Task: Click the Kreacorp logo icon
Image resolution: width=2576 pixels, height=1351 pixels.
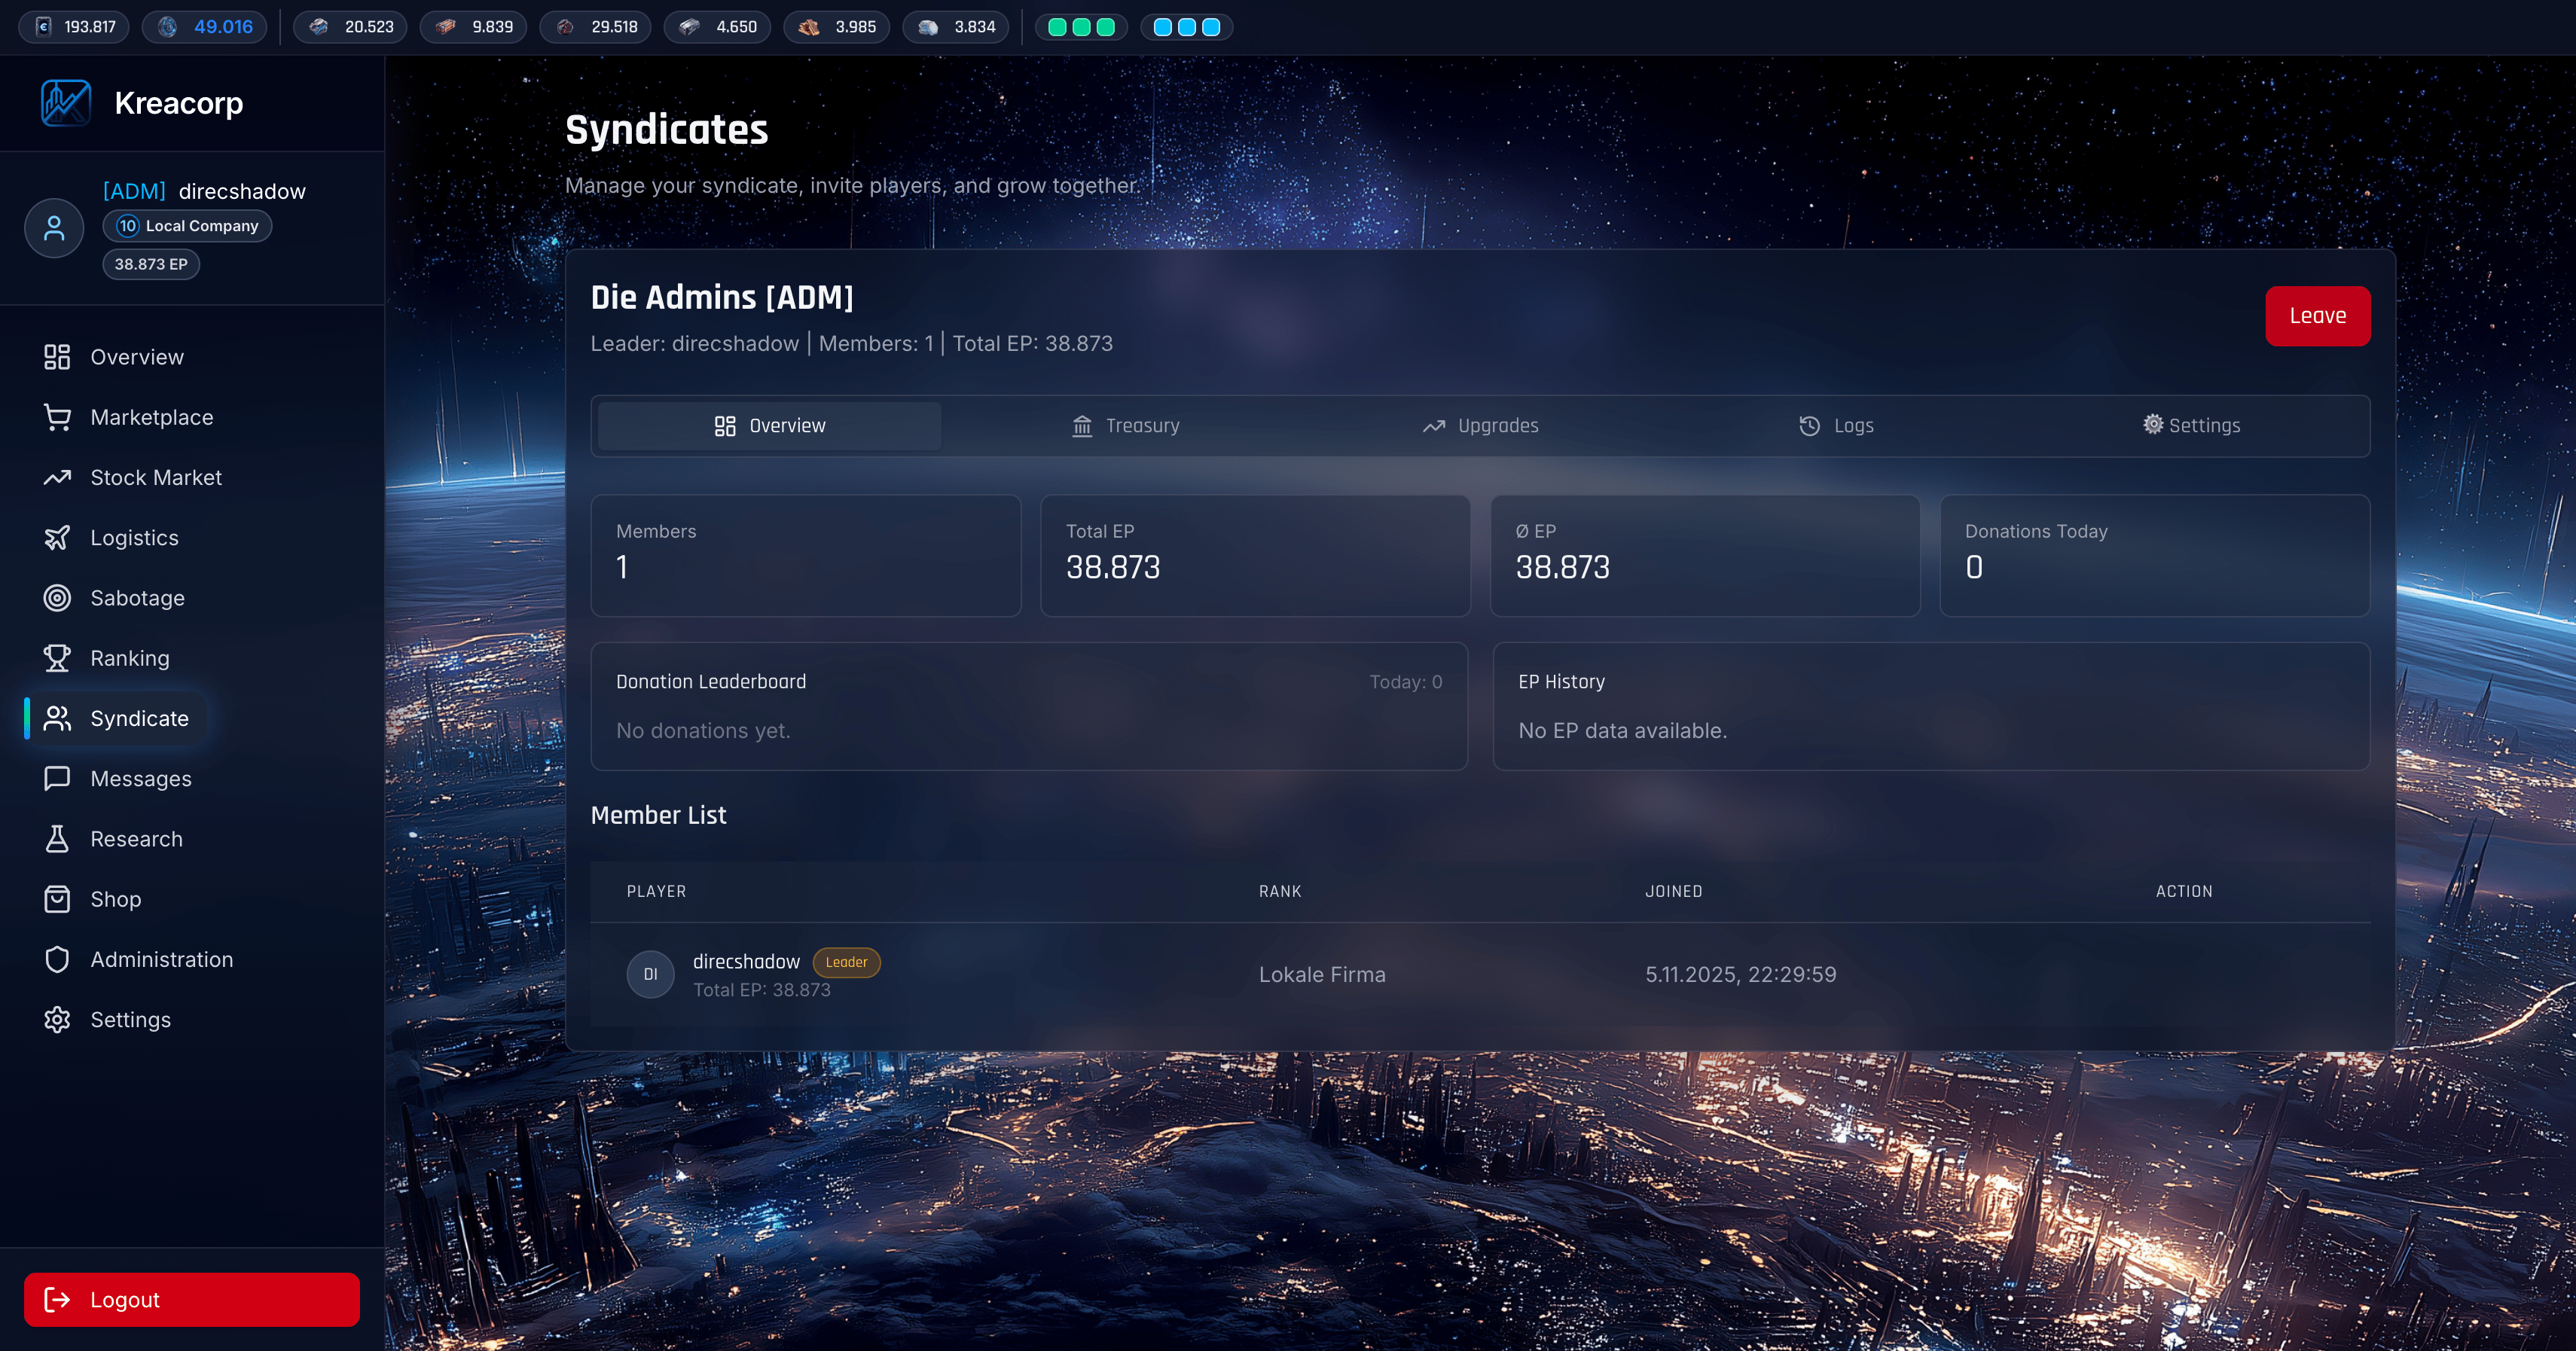Action: 66,103
